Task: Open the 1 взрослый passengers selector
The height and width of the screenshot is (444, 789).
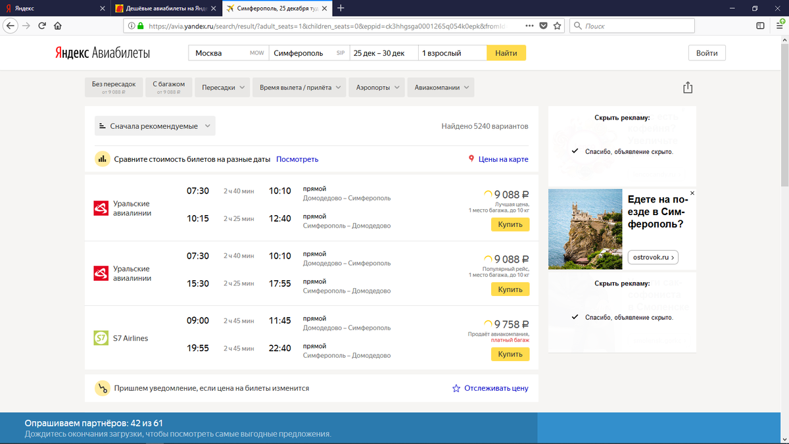Action: [x=452, y=53]
